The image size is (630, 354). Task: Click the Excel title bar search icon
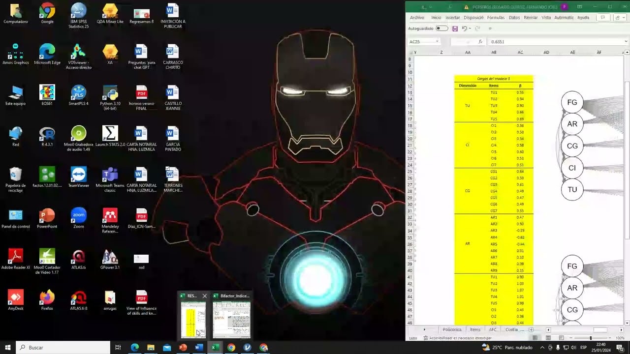pos(450,7)
